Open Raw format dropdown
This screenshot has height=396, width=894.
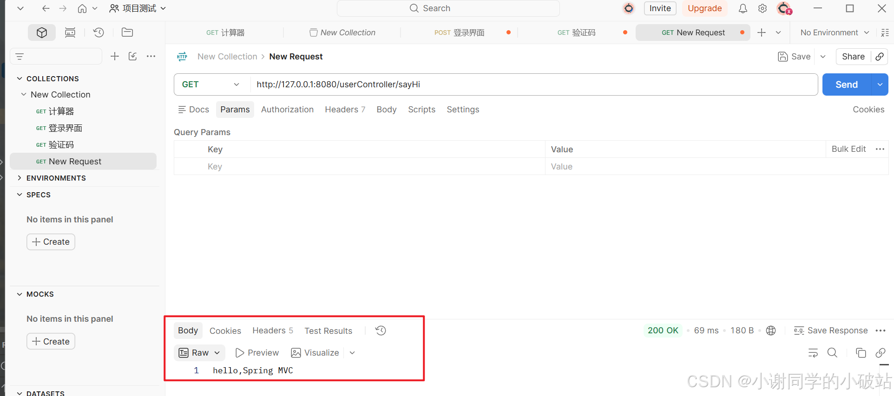200,353
